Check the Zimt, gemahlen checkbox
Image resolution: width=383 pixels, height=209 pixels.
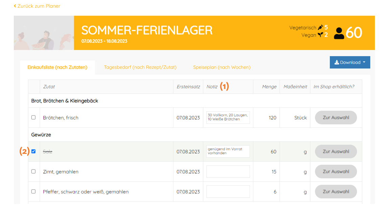pos(33,171)
